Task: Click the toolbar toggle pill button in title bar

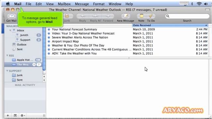Action: tap(207, 10)
